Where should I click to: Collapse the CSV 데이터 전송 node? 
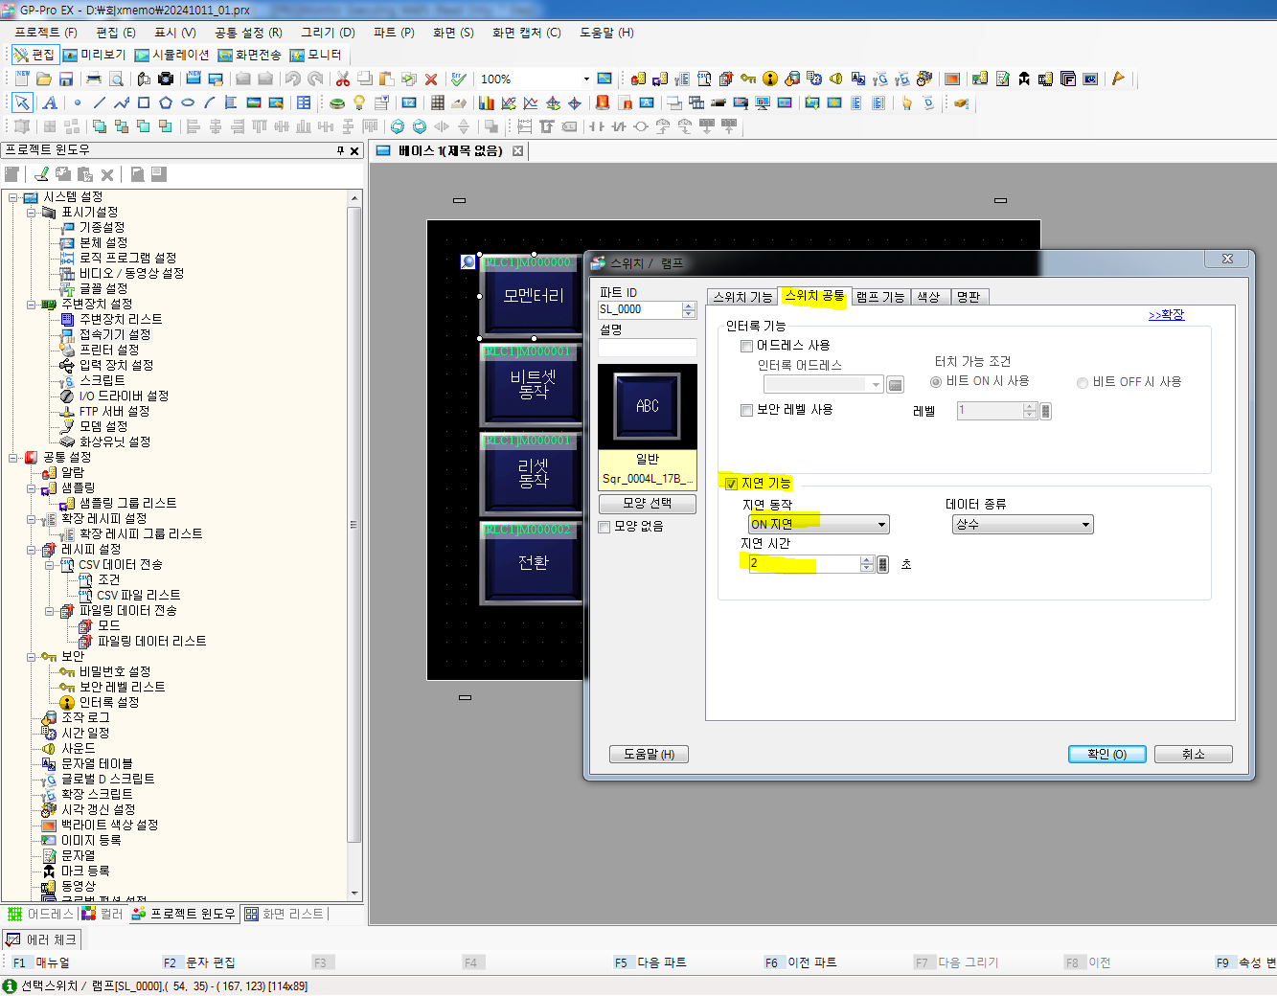pos(49,565)
